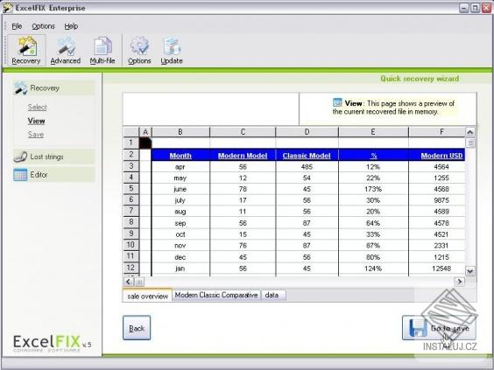This screenshot has height=370, width=494.
Task: Open the Recovery toolbar icon
Action: tap(26, 51)
